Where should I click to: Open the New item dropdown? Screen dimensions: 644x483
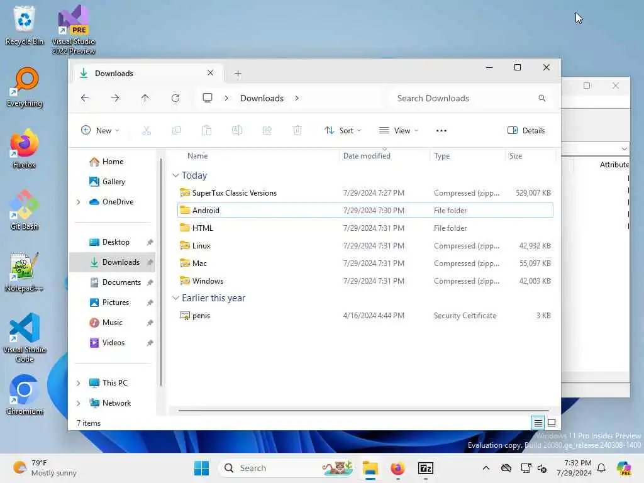[100, 131]
